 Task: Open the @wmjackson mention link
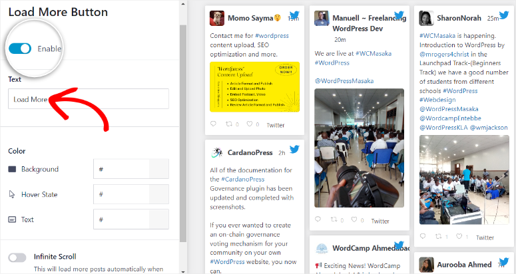tap(489, 127)
